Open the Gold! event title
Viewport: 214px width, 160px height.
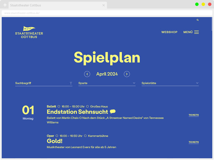(x=55, y=141)
